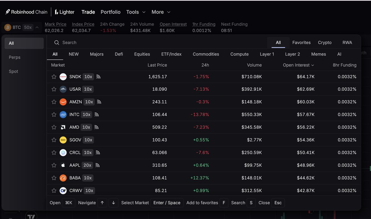
Task: Filter by the Memes category
Action: (318, 54)
